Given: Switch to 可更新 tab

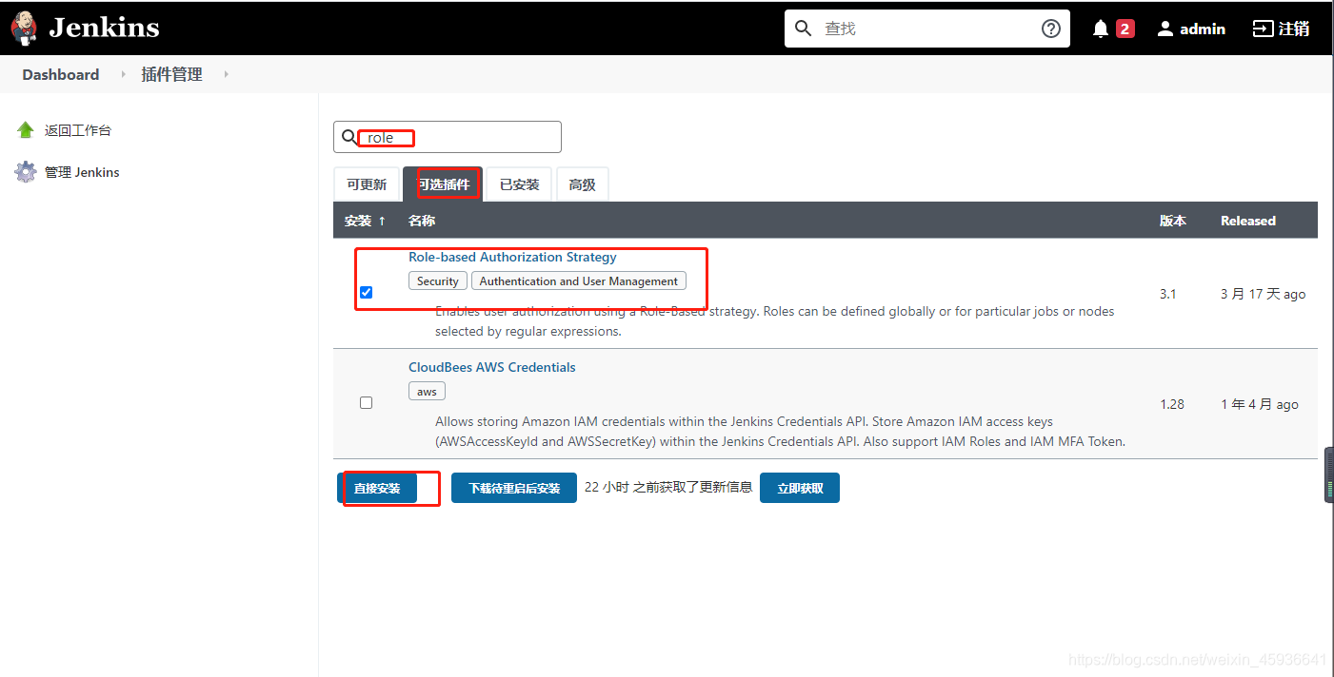Looking at the screenshot, I should coord(367,184).
